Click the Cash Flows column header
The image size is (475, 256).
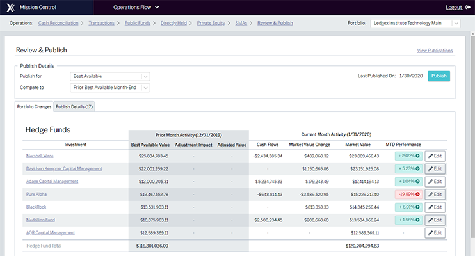[268, 145]
